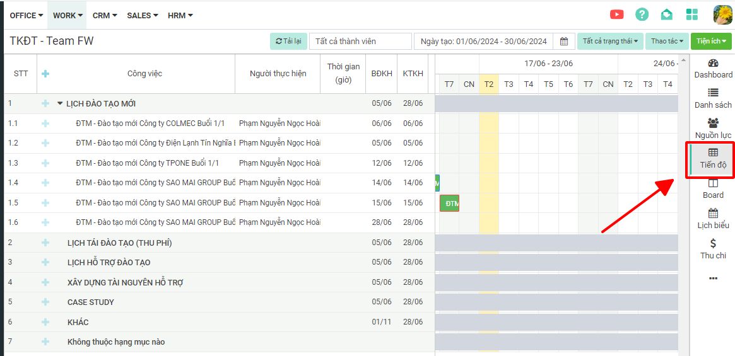Open the CRM menu
The image size is (735, 356).
click(x=105, y=15)
